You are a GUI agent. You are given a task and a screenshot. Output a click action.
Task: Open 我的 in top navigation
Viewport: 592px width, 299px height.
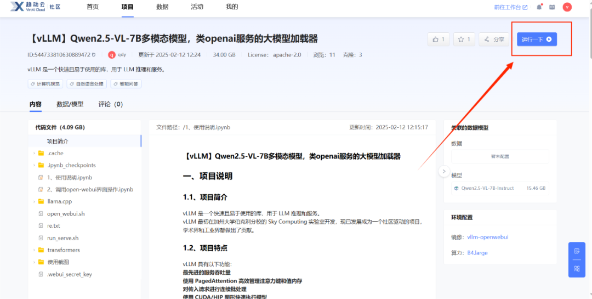[x=232, y=7]
